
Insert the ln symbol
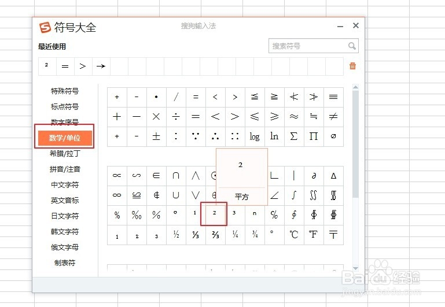tap(274, 136)
